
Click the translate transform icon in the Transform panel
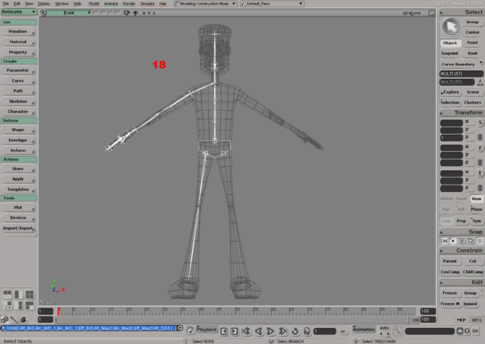coord(480,173)
